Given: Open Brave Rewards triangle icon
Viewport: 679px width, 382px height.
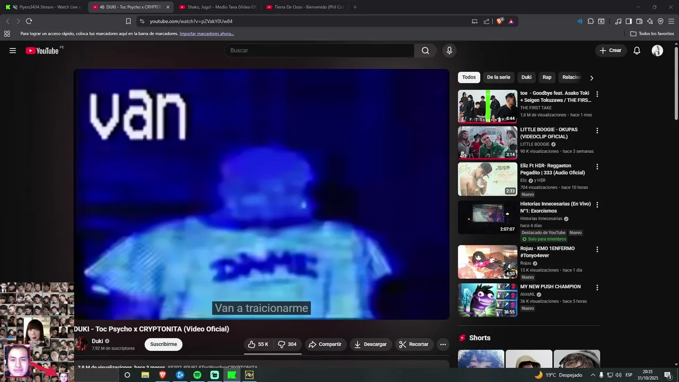Looking at the screenshot, I should [511, 21].
